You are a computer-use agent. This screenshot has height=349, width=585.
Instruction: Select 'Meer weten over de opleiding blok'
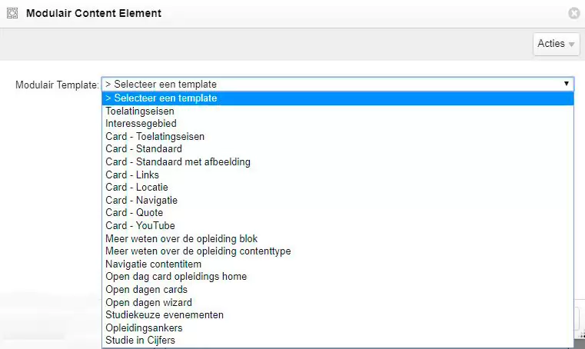(181, 238)
